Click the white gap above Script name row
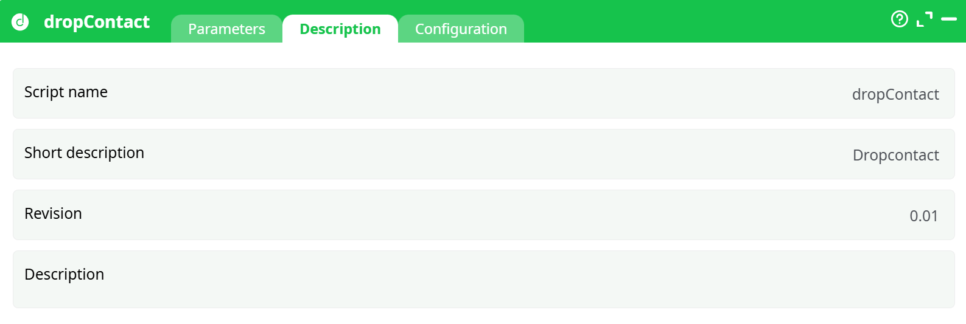 pyautogui.click(x=483, y=55)
